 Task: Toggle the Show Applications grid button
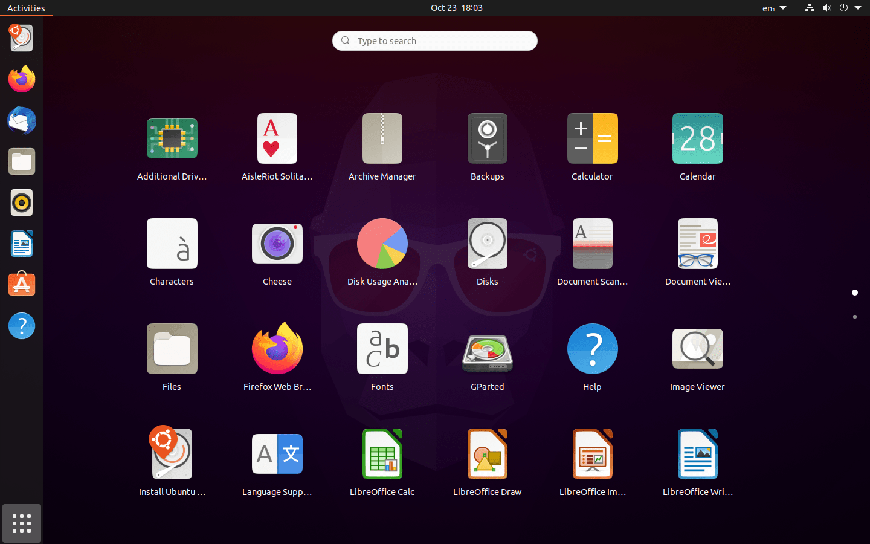click(22, 523)
